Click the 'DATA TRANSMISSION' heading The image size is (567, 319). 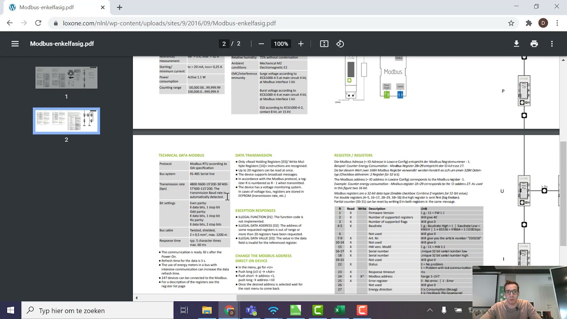[253, 156]
